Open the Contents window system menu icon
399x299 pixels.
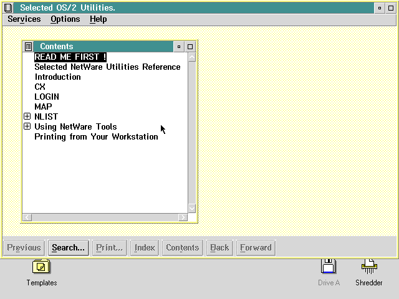tap(28, 47)
